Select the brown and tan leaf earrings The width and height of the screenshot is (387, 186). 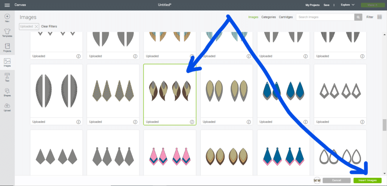pos(170,95)
